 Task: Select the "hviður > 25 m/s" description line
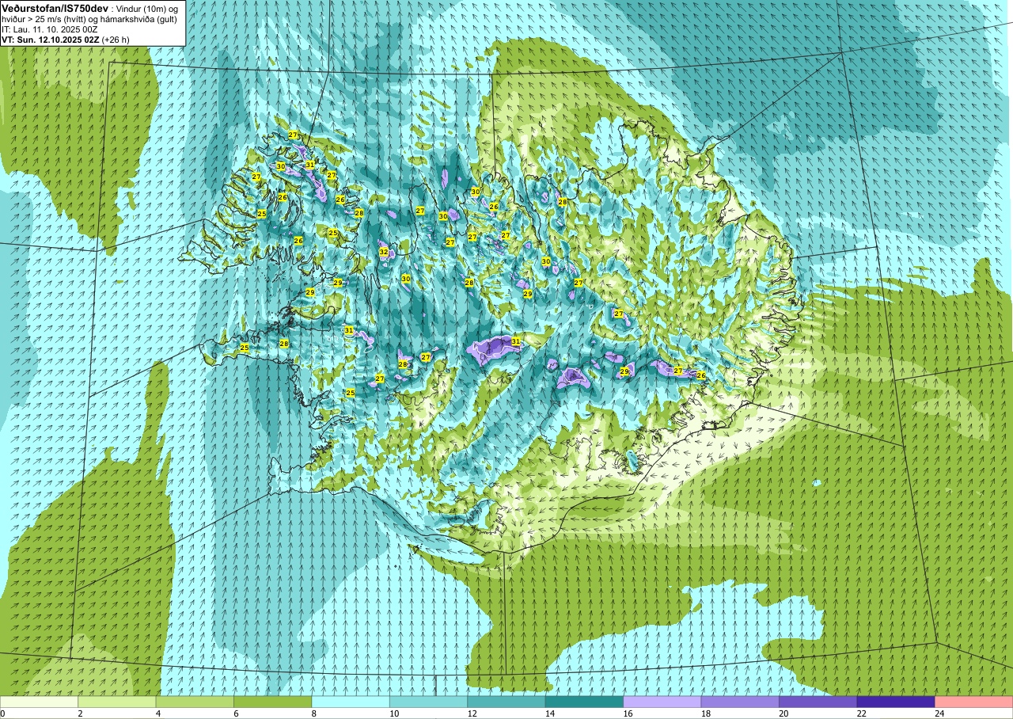tap(89, 18)
